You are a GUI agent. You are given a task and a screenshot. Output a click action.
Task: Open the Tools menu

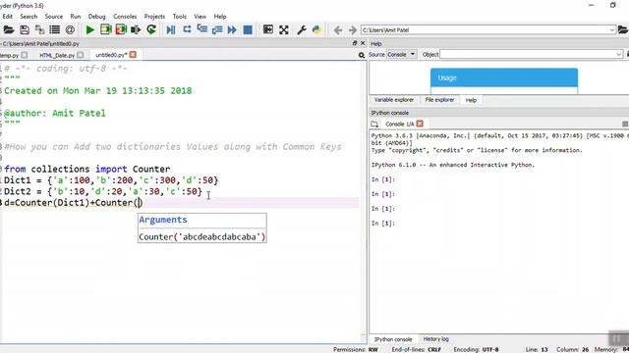pyautogui.click(x=179, y=17)
